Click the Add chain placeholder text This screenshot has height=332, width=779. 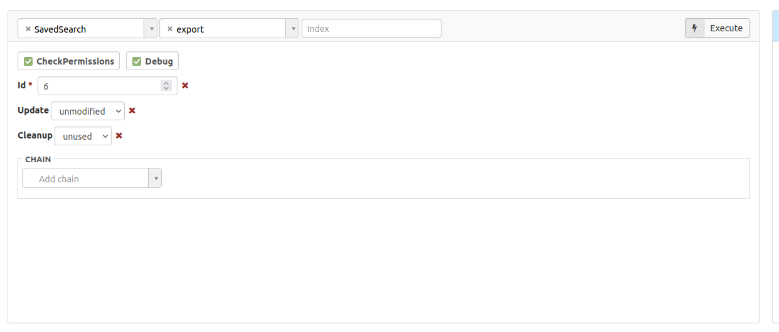point(59,179)
